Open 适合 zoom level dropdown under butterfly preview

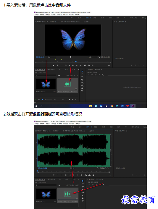click(x=51, y=57)
